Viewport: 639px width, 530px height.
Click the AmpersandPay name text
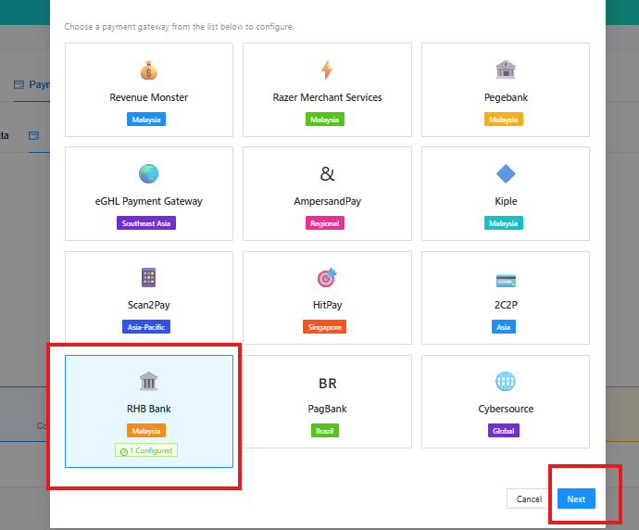(x=327, y=201)
